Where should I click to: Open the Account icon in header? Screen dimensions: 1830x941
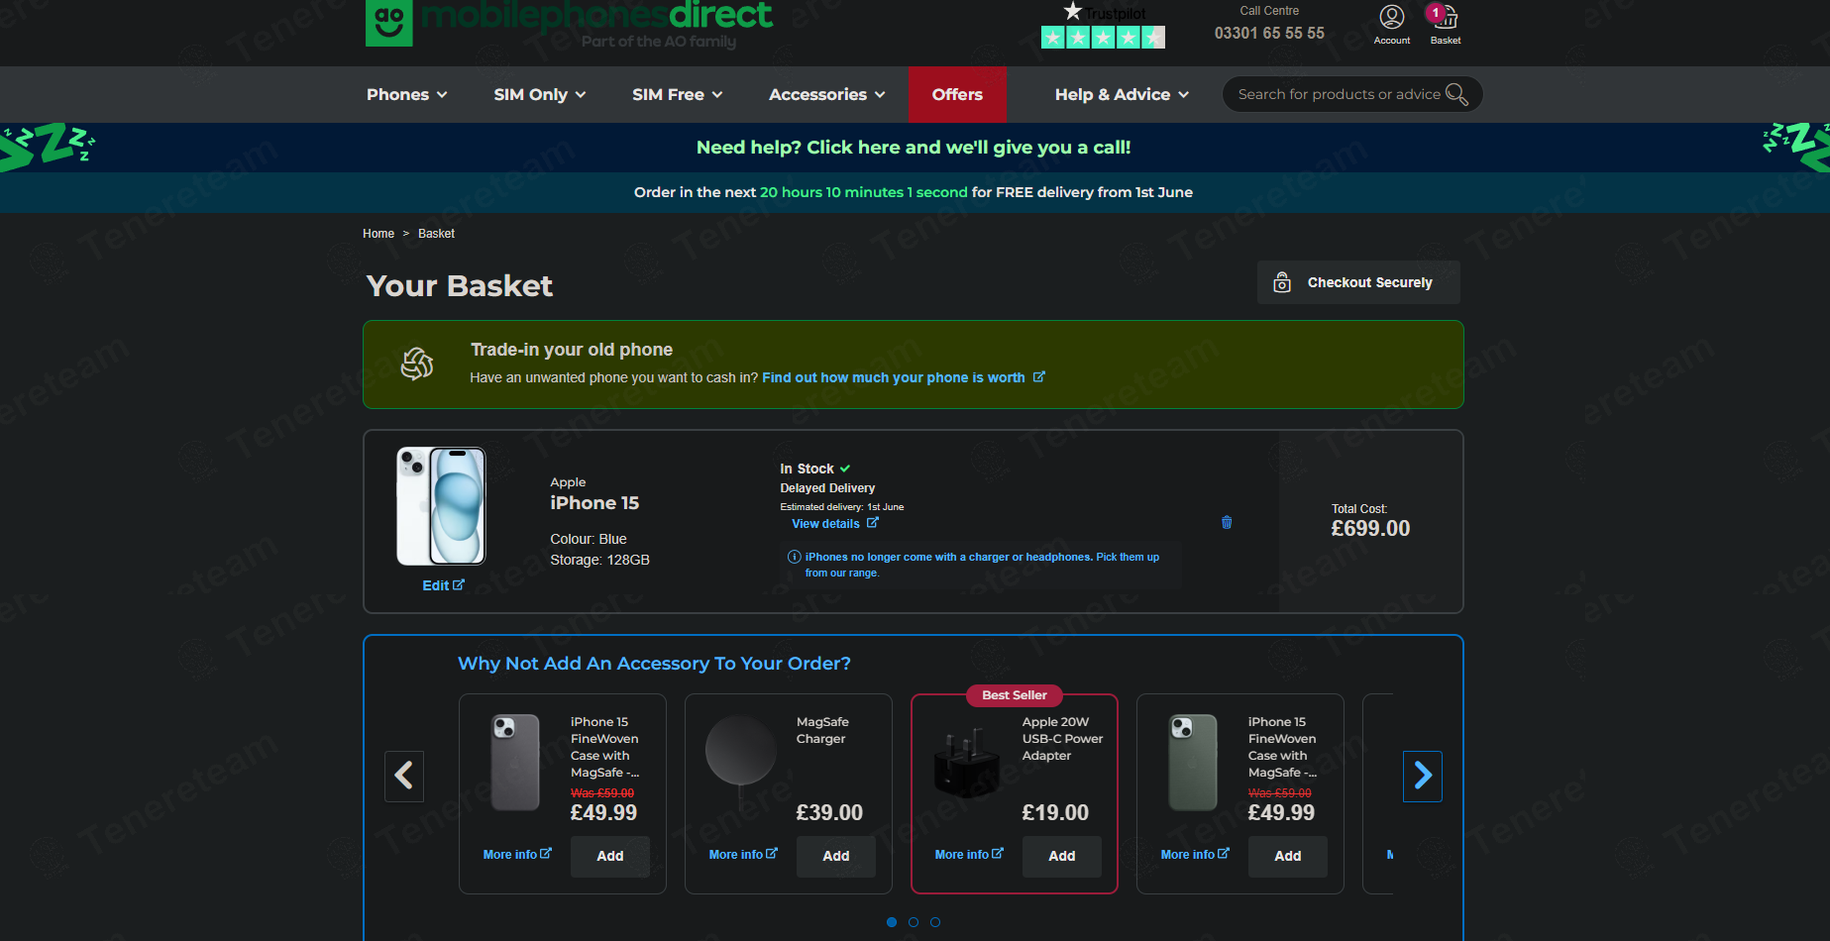pos(1391,18)
